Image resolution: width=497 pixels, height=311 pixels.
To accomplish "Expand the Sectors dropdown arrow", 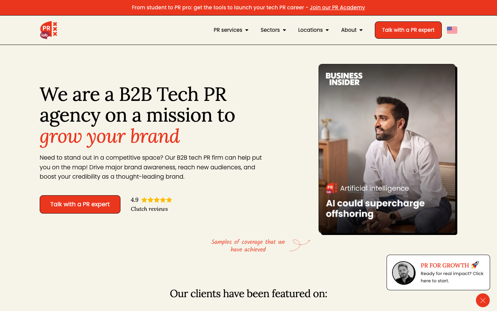I will [284, 30].
